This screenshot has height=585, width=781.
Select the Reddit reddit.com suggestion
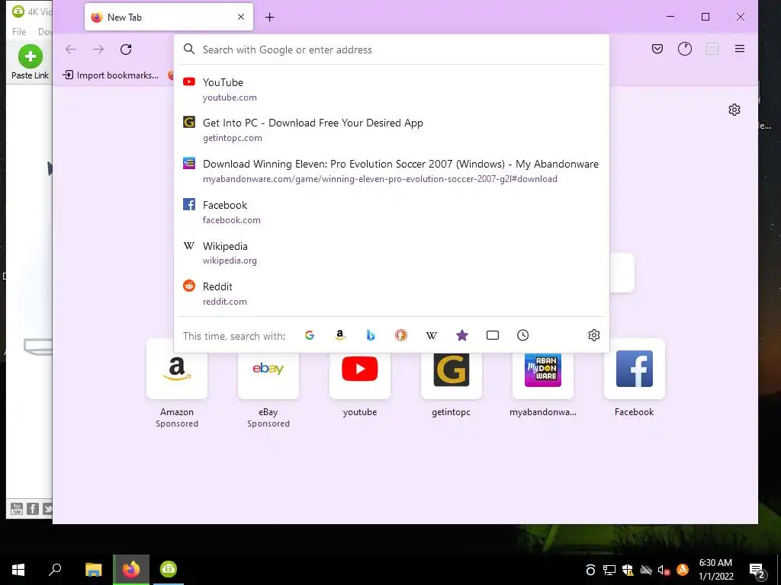pos(391,293)
